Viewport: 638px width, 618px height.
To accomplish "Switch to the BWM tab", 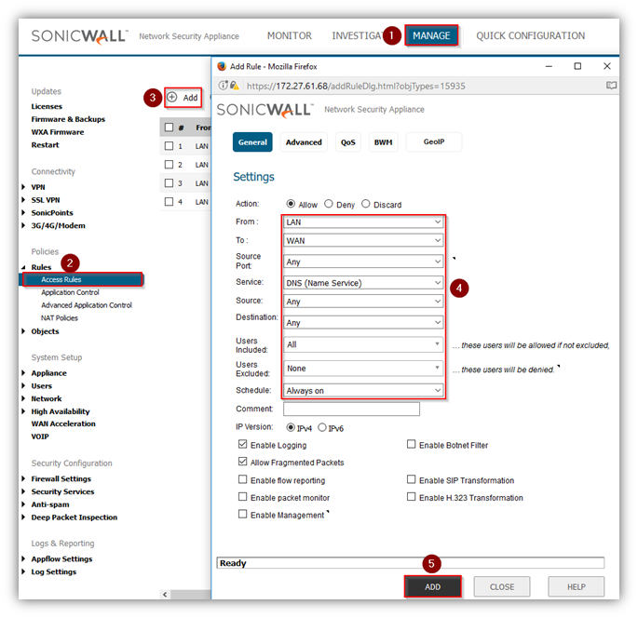I will [383, 142].
